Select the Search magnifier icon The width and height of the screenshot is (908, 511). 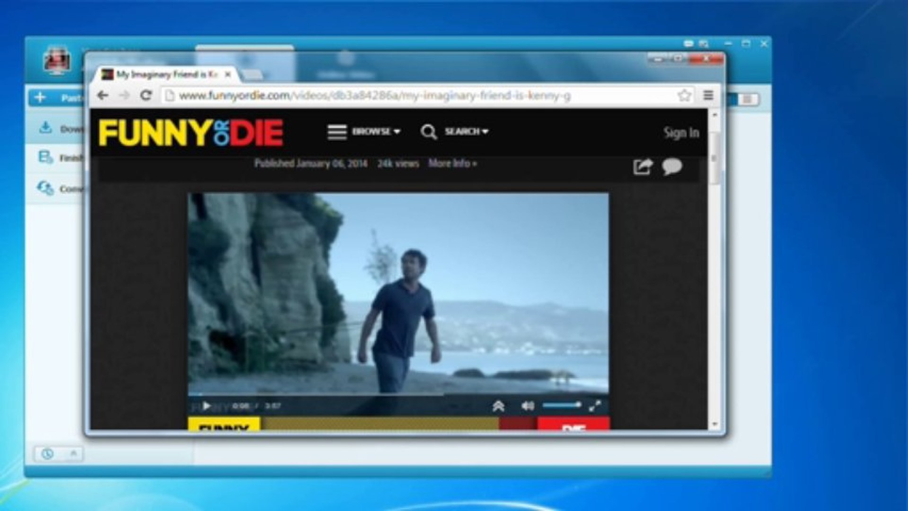tap(429, 132)
